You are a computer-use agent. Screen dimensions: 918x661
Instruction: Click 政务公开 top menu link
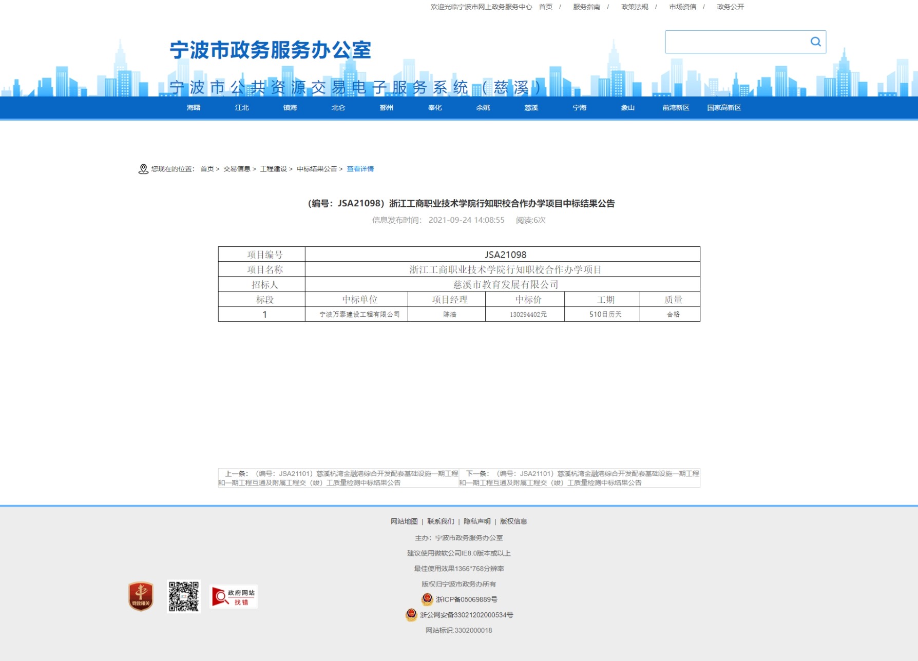coord(730,7)
